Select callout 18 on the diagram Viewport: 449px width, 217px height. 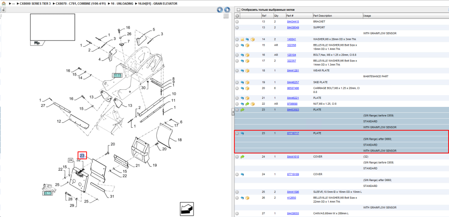(180, 140)
